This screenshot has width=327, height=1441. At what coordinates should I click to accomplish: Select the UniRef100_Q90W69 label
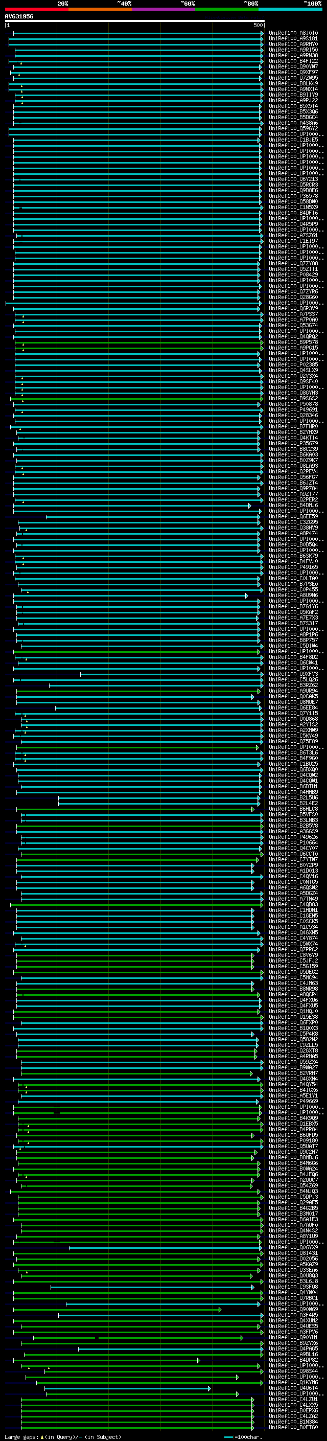(293, 1310)
